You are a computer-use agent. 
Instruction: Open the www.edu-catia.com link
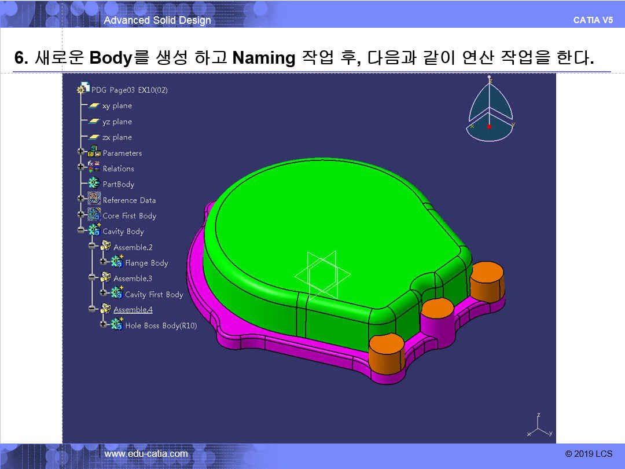(146, 454)
